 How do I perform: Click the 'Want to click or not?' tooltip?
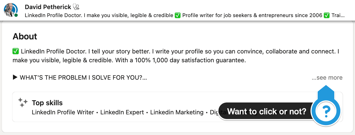pyautogui.click(x=267, y=111)
